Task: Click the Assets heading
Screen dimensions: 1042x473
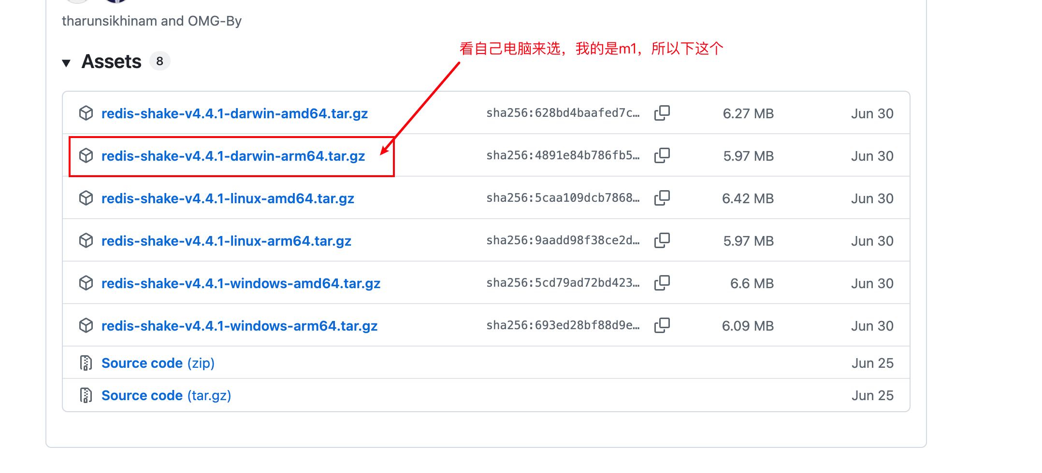Action: 112,62
